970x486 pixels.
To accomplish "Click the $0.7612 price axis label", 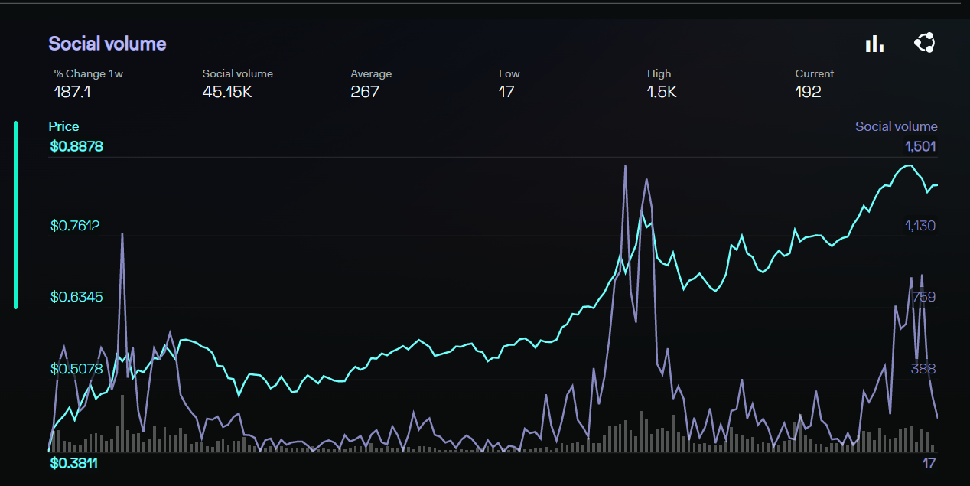I will click(x=75, y=226).
